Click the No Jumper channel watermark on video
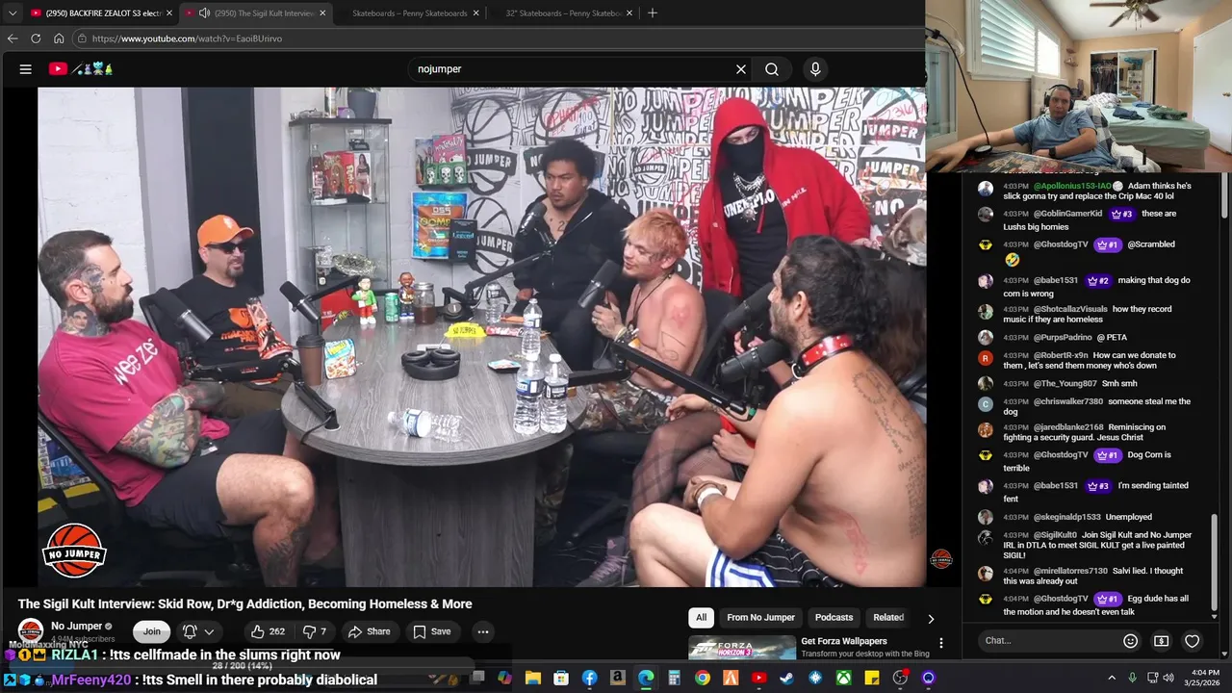The height and width of the screenshot is (693, 1232). [941, 559]
